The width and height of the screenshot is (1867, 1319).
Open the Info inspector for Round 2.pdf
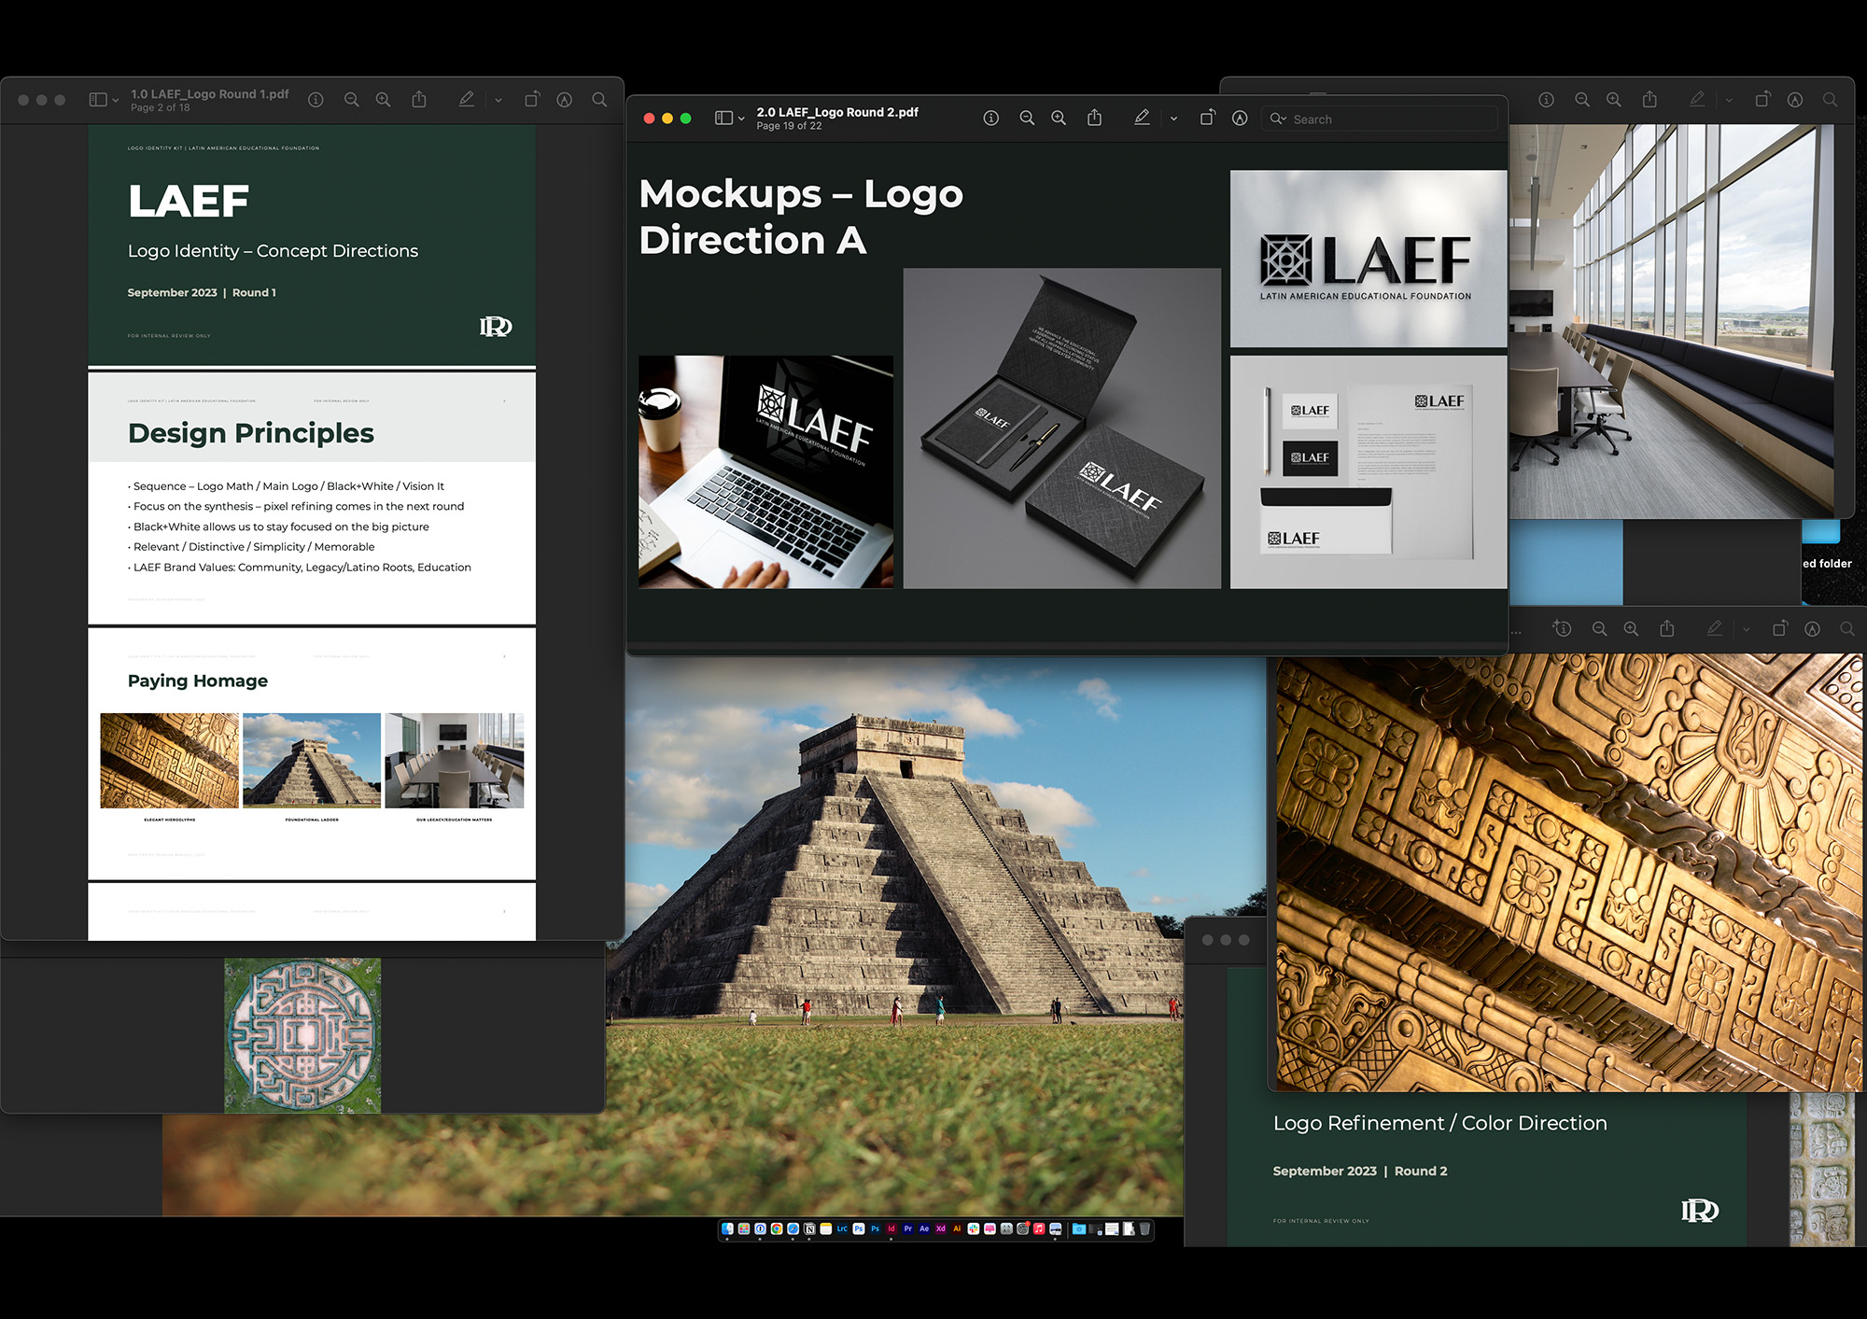991,118
